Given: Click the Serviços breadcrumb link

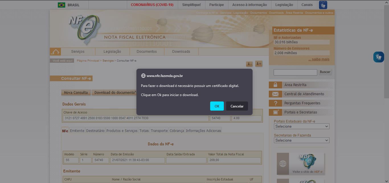Looking at the screenshot, I should coord(108,61).
